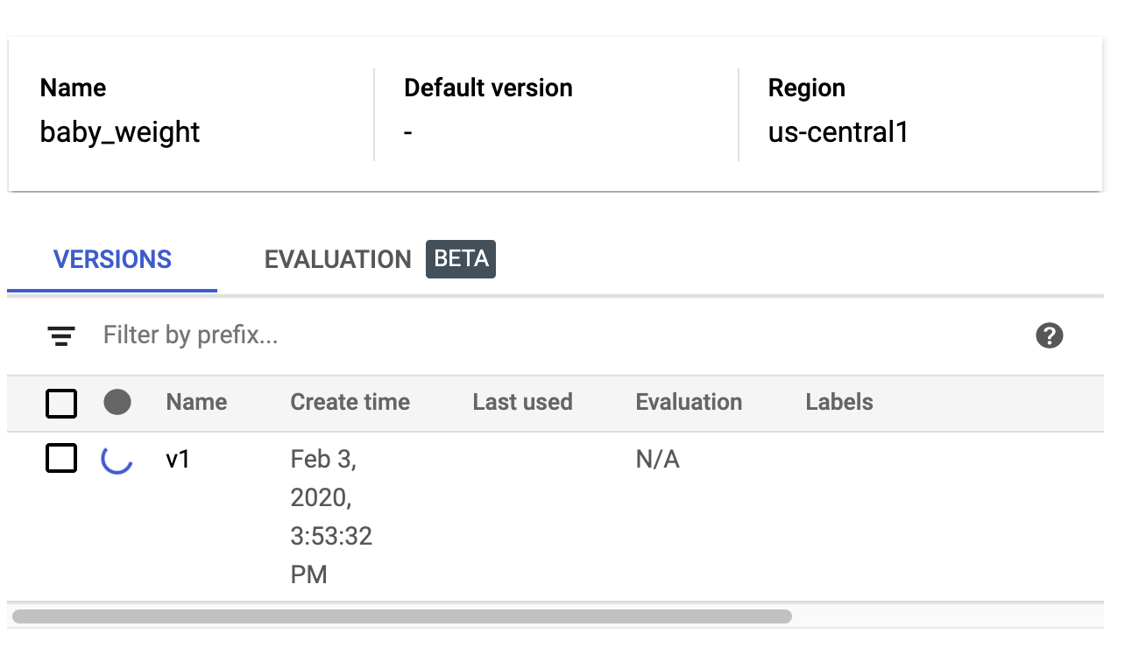The height and width of the screenshot is (669, 1139).
Task: Click the Name column header
Action: tap(196, 402)
